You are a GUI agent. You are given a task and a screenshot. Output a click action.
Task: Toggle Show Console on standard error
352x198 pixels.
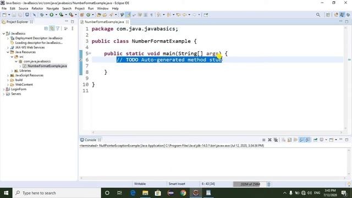(x=307, y=140)
